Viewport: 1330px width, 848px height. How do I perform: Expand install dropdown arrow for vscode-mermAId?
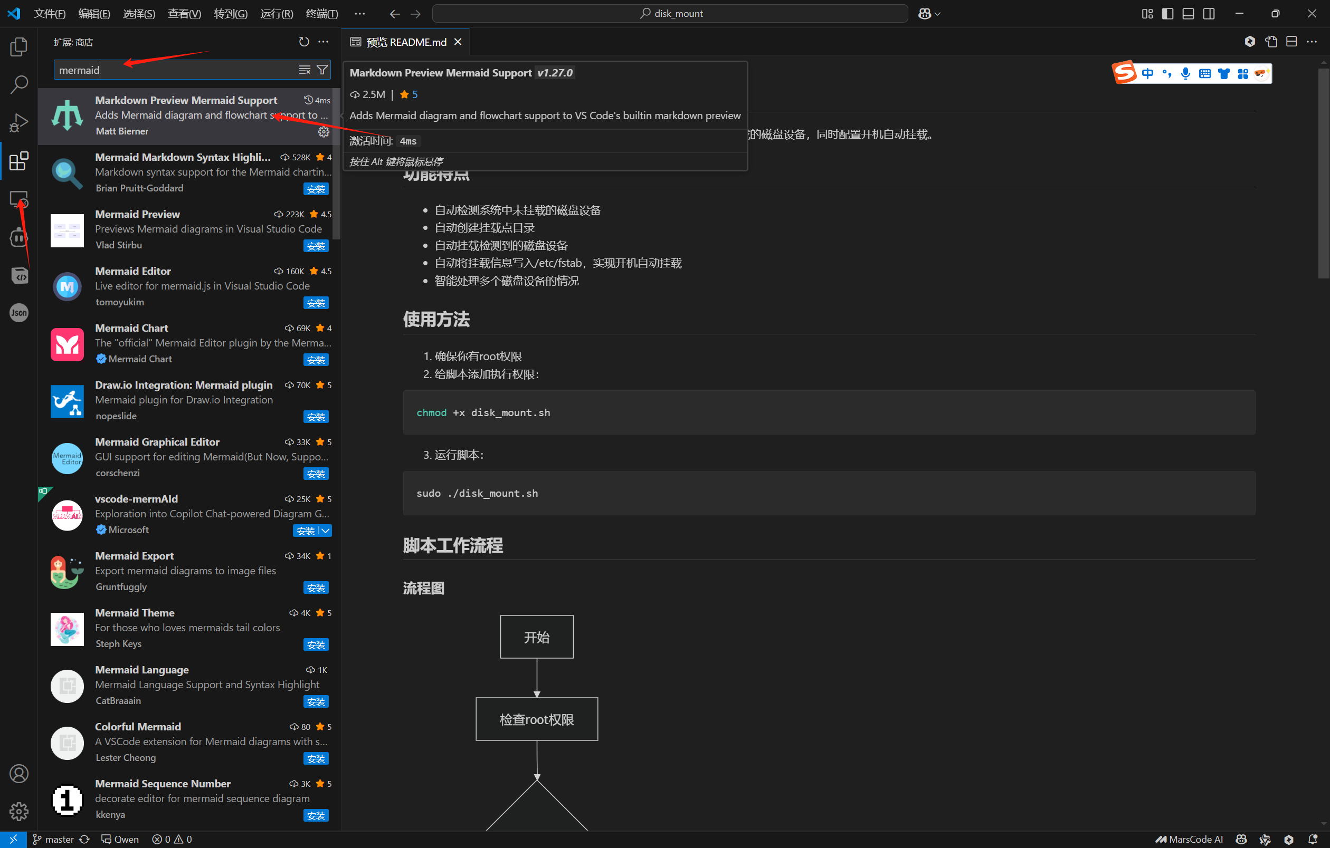(x=326, y=531)
